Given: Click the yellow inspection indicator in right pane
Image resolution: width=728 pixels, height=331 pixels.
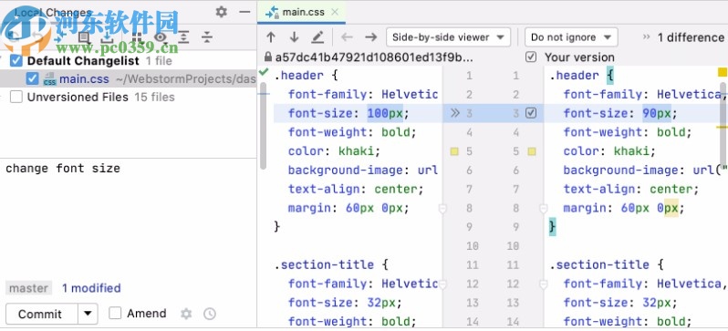Looking at the screenshot, I should click(x=723, y=72).
